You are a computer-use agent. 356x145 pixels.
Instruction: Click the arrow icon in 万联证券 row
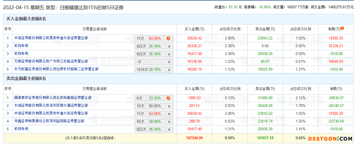169,62
